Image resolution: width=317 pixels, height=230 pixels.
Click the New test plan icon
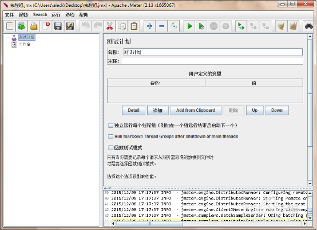coord(10,26)
